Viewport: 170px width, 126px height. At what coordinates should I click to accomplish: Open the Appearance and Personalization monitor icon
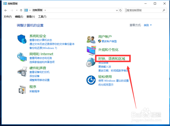click(x=91, y=50)
